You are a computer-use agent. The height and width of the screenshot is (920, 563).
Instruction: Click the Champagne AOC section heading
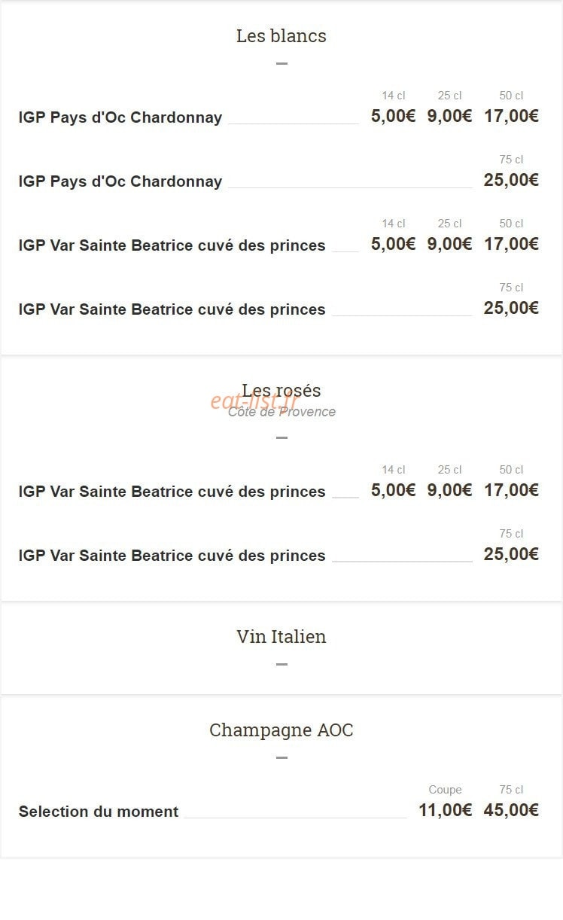coord(281,730)
